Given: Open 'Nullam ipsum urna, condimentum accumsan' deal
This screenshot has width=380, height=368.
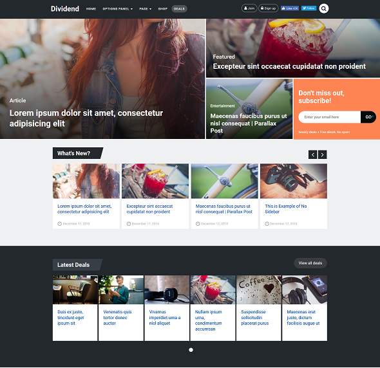Looking at the screenshot, I should (x=209, y=320).
